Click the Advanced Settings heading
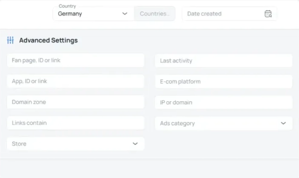The height and width of the screenshot is (178, 299). (x=48, y=40)
